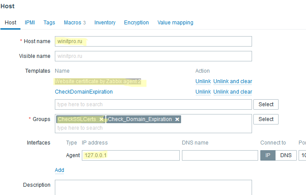Open the Tags tab

click(x=49, y=23)
